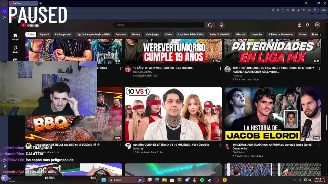
Task: Open options for 19 AÑOS DE WEREVERTUMORRO video
Action: 220,68
